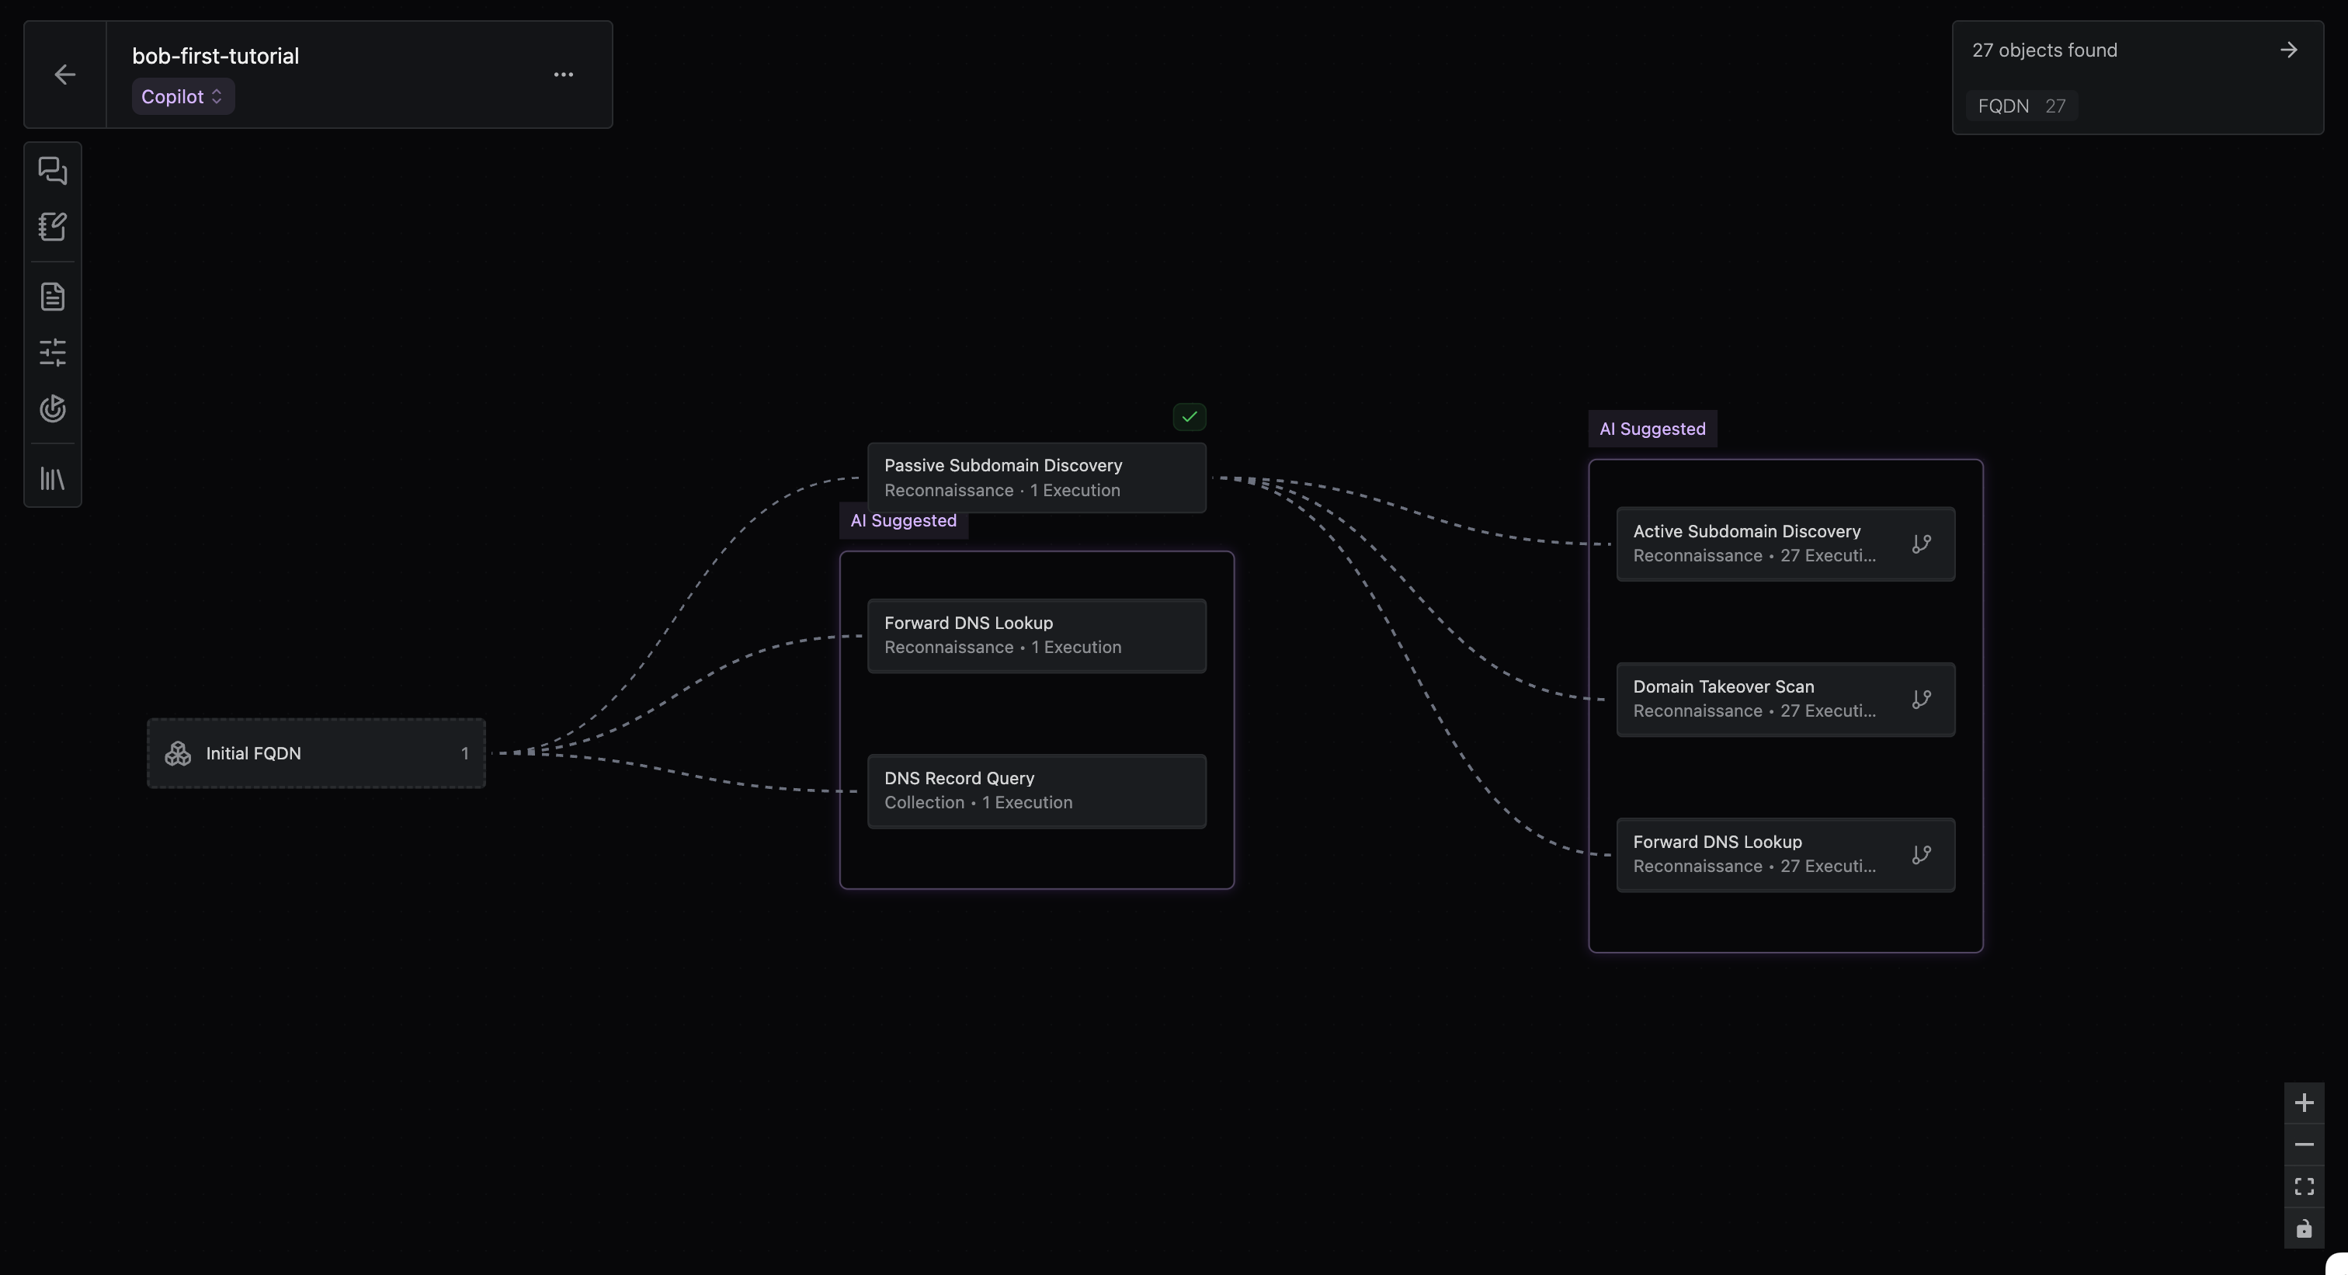Click green checkmark above Passive Subdomain Discovery
Screen dimensions: 2348x1275
(x=1189, y=416)
